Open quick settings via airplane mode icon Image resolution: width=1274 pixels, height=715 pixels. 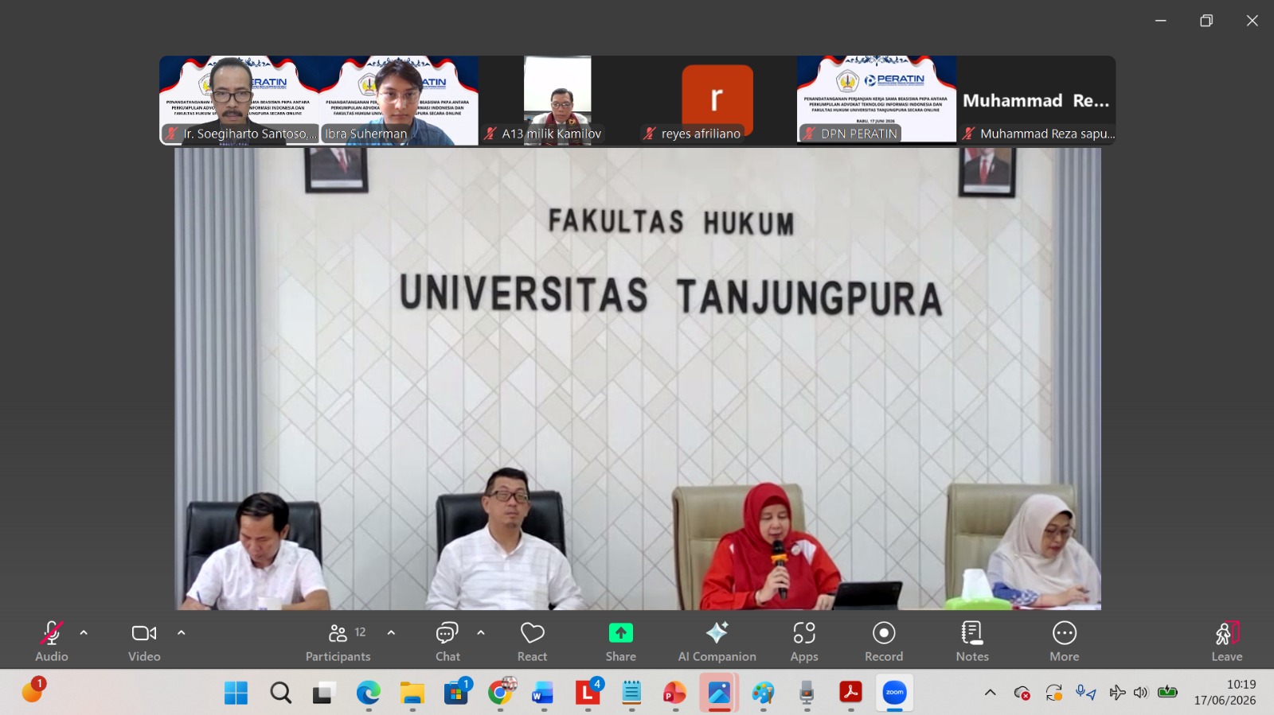coord(1117,693)
